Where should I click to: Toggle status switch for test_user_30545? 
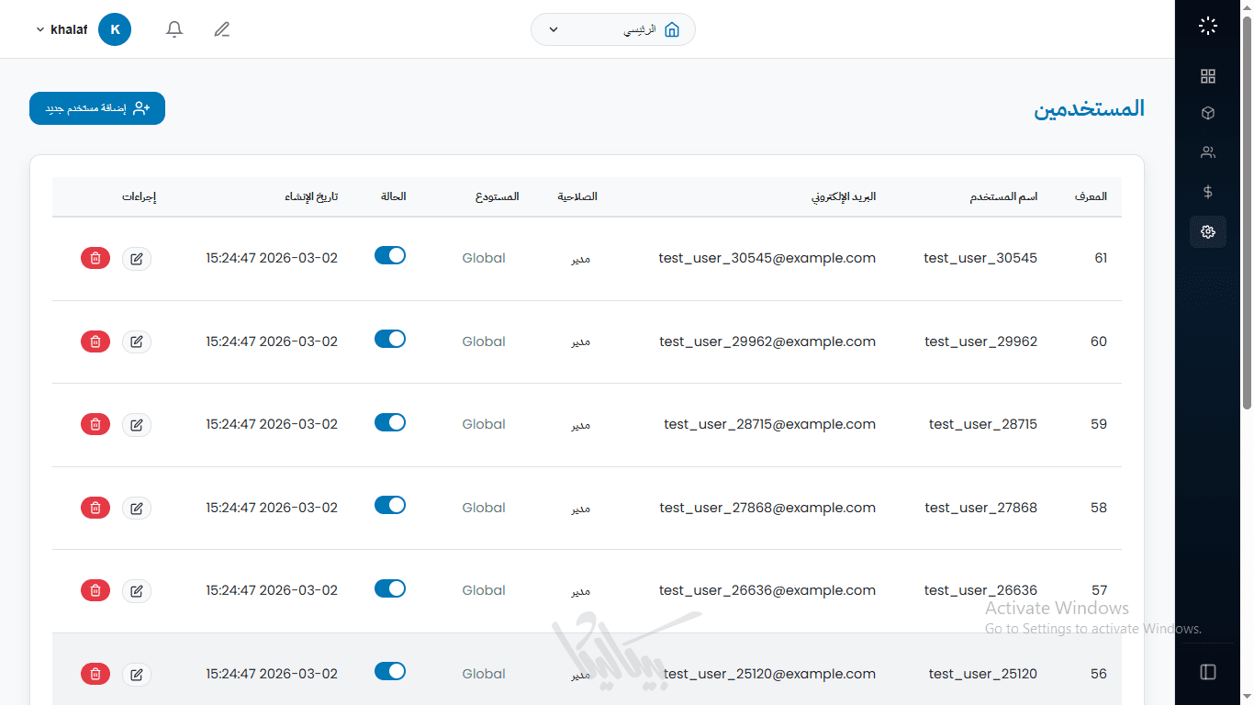390,256
